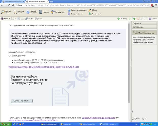
Task: Click browser Back arrow
Action: [2, 5]
